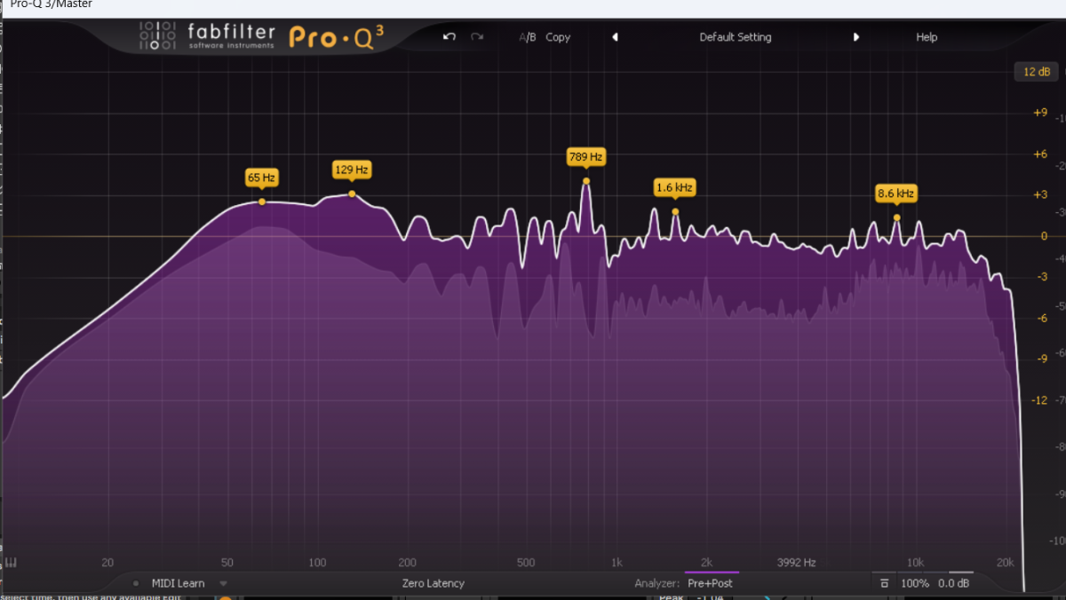
Task: Select the 1.6 kHz band node
Action: click(675, 211)
